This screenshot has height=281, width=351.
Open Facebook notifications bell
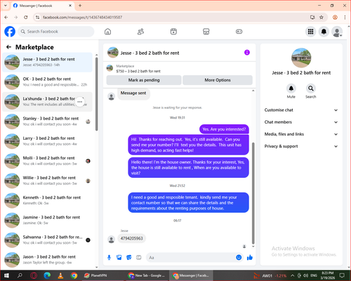tap(324, 32)
